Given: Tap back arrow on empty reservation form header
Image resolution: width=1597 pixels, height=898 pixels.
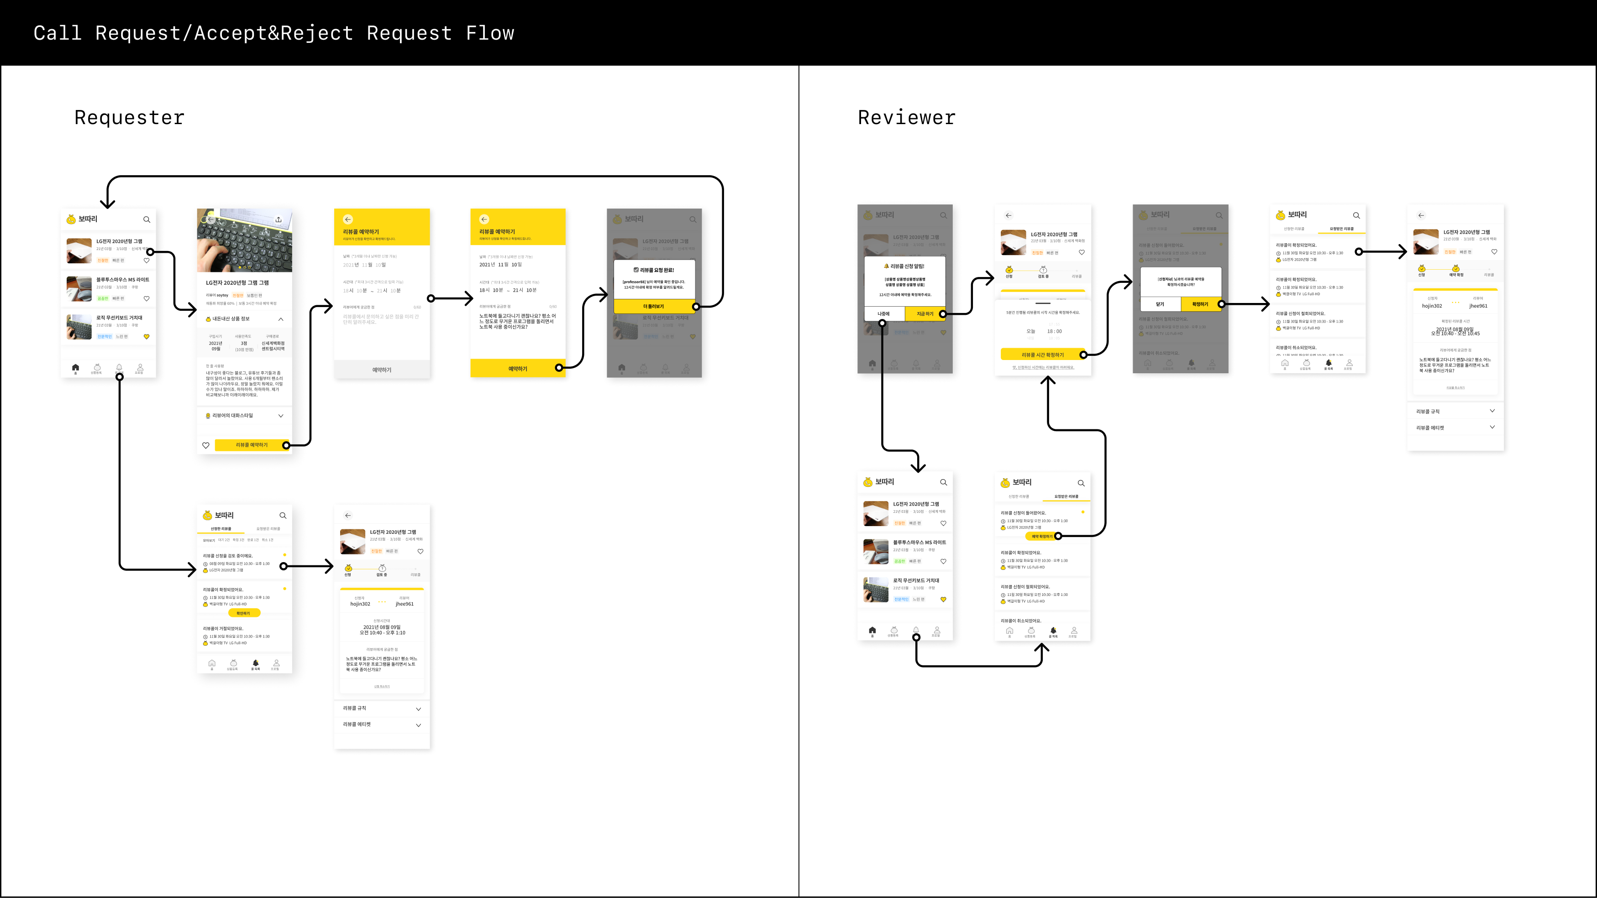Looking at the screenshot, I should tap(348, 219).
